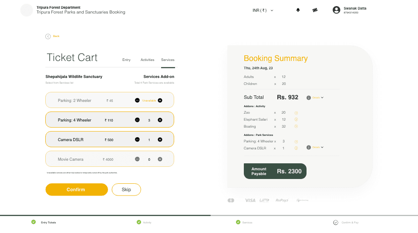The width and height of the screenshot is (418, 233).
Task: Go back using the arrow icon
Action: click(48, 37)
